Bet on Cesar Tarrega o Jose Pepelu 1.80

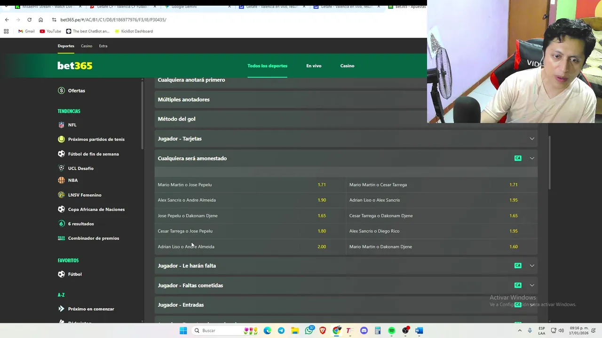click(x=250, y=231)
